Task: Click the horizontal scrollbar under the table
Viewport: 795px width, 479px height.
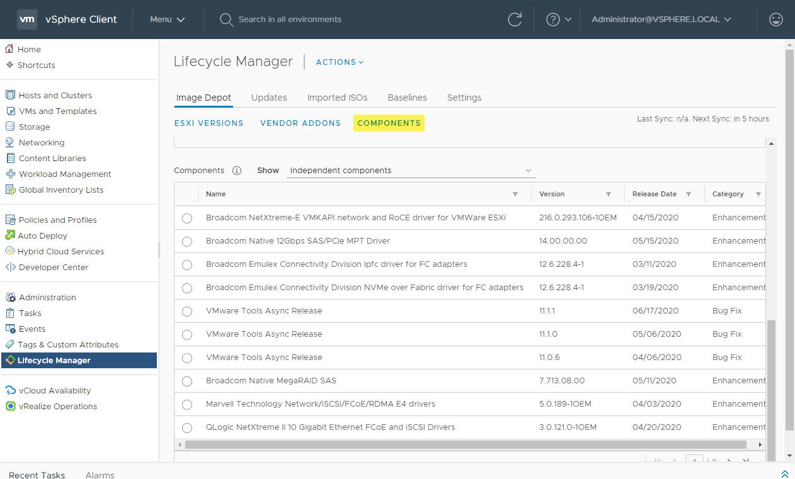Action: 466,444
